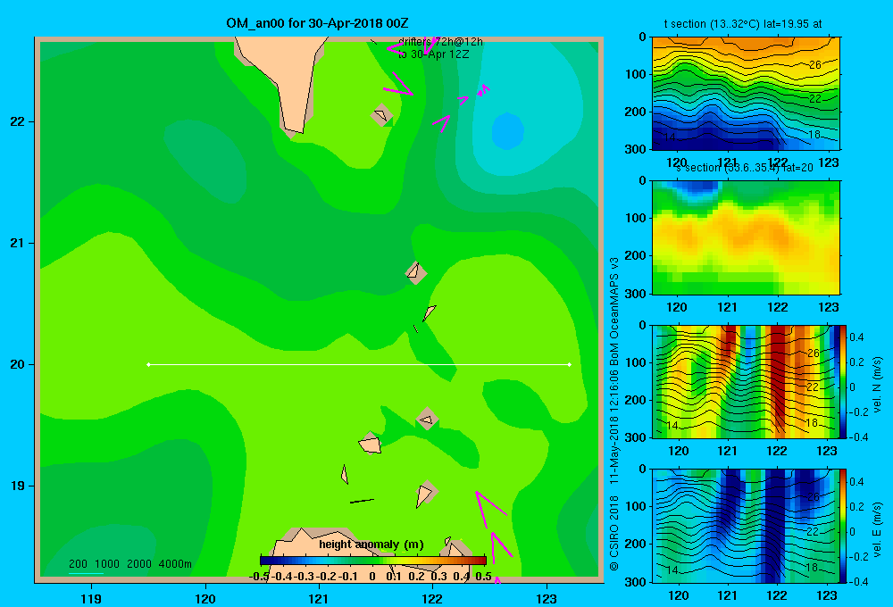Click the dark red core in vel. N panel
This screenshot has width=893, height=607.
[x=778, y=376]
